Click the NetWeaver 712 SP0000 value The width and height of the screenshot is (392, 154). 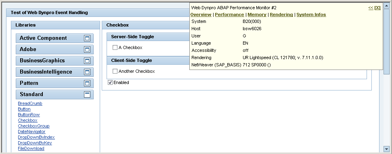pos(257,65)
